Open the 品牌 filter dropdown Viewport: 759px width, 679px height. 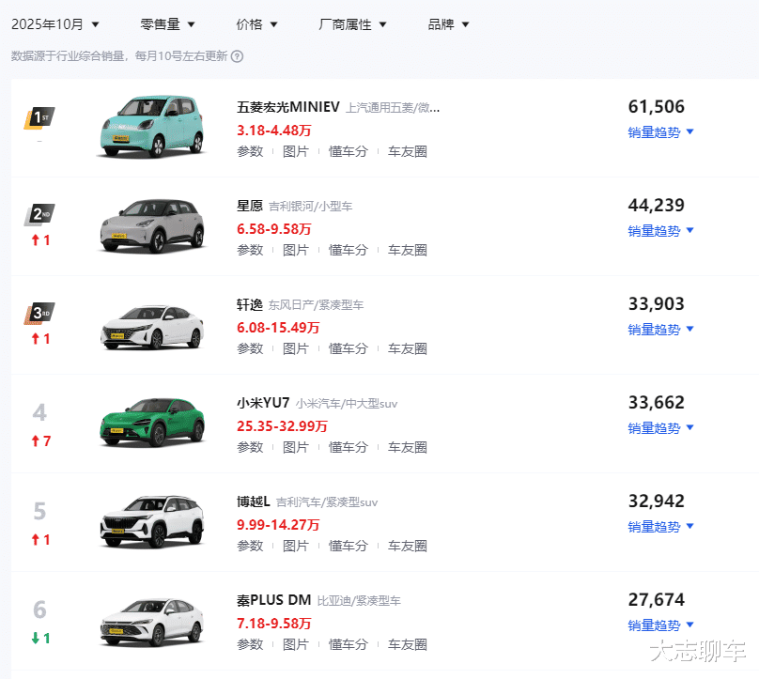coord(448,24)
